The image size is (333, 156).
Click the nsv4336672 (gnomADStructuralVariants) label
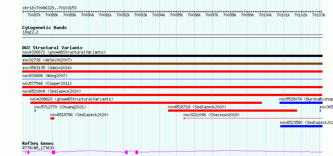pyautogui.click(x=64, y=52)
